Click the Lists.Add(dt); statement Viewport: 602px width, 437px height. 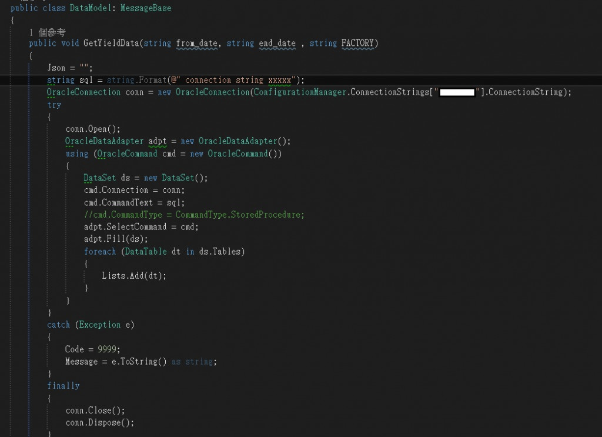tap(134, 276)
